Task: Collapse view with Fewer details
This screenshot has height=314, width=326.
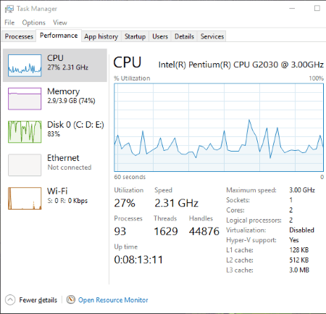Action: point(38,300)
